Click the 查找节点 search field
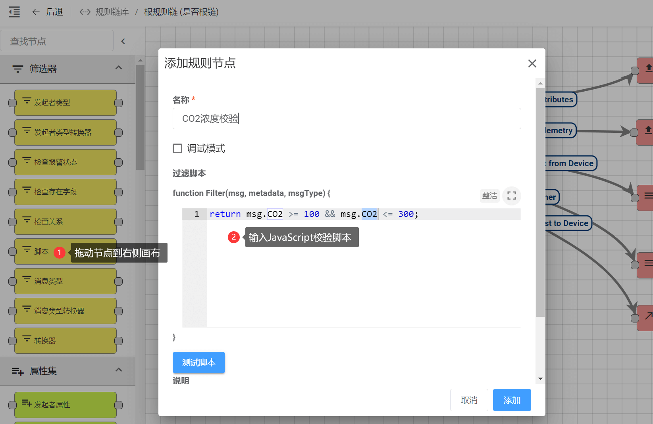Viewport: 653px width, 424px height. [57, 41]
